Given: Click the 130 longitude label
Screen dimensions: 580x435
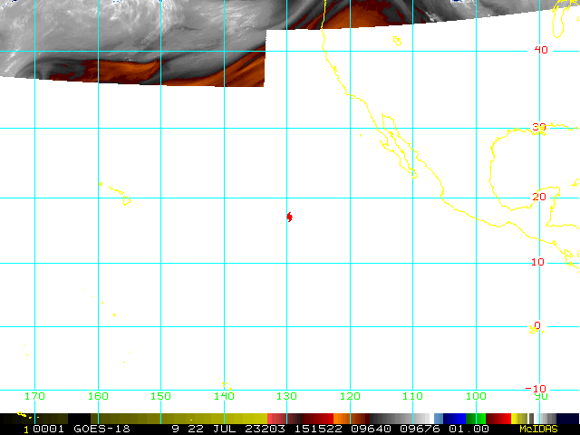Looking at the screenshot, I should coord(286,396).
